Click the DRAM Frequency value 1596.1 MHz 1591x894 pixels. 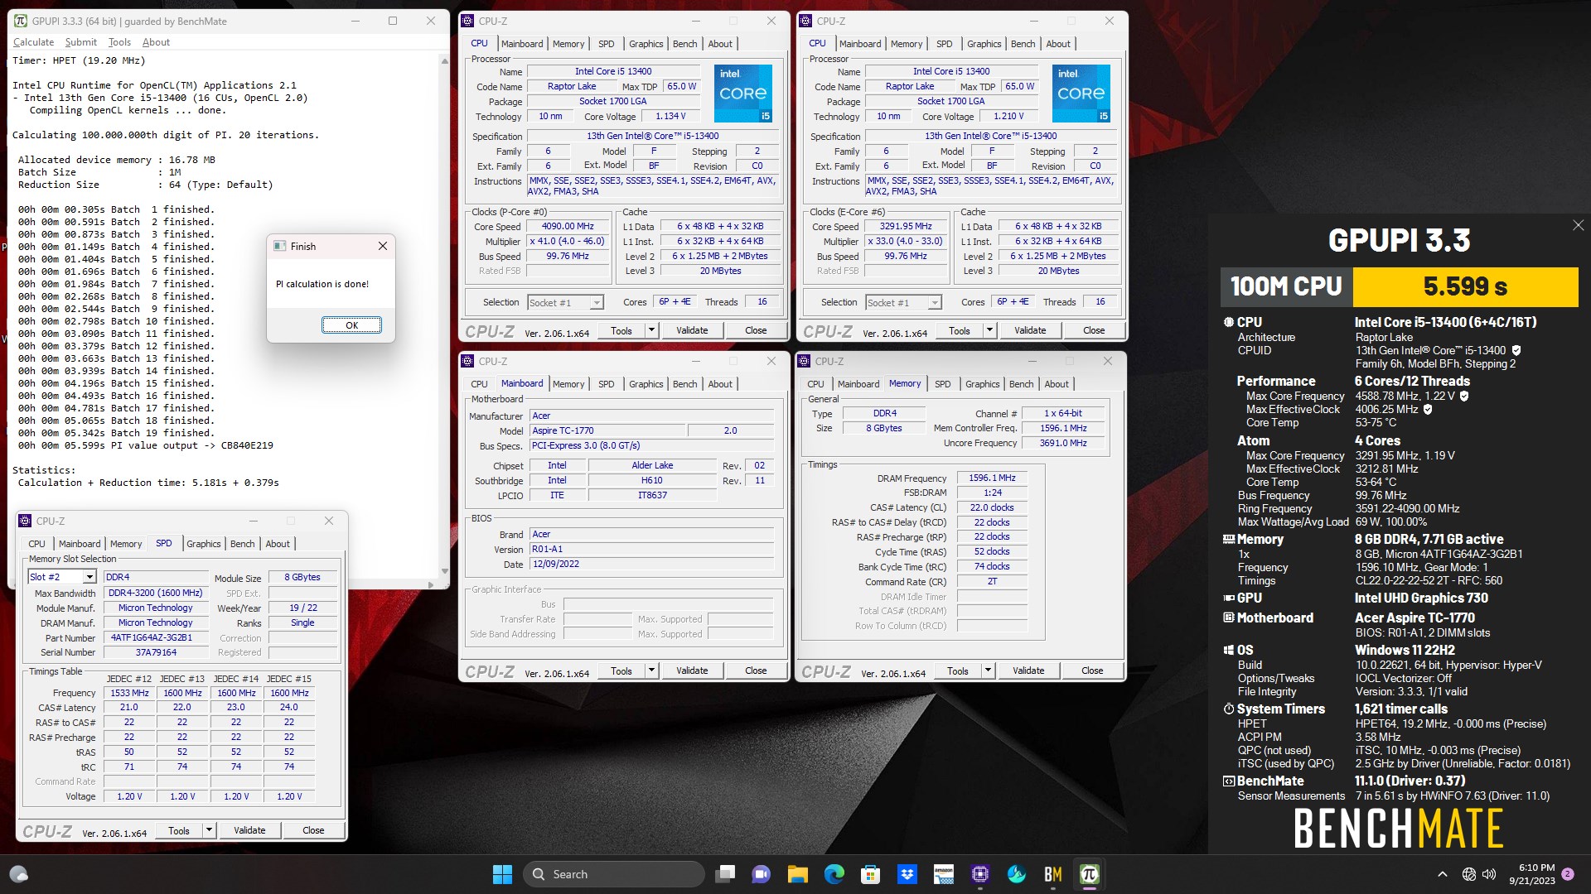[992, 478]
